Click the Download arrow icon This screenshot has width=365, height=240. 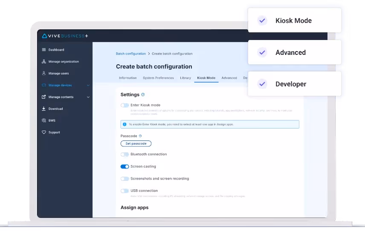[x=44, y=109]
